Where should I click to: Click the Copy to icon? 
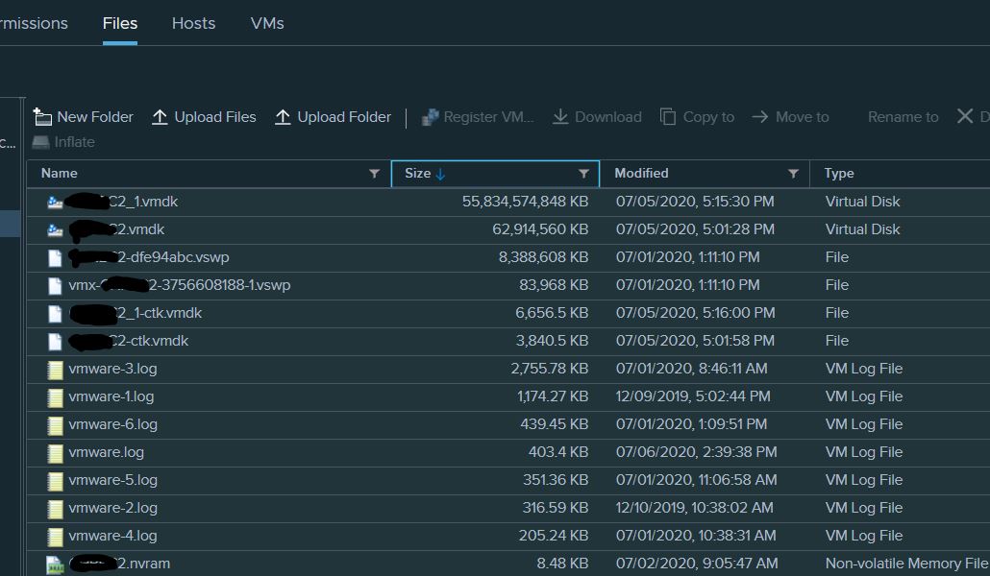(668, 116)
